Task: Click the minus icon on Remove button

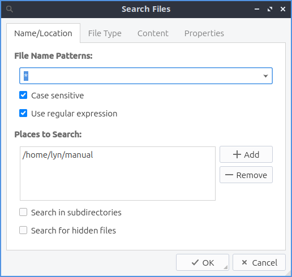Action: pos(229,175)
